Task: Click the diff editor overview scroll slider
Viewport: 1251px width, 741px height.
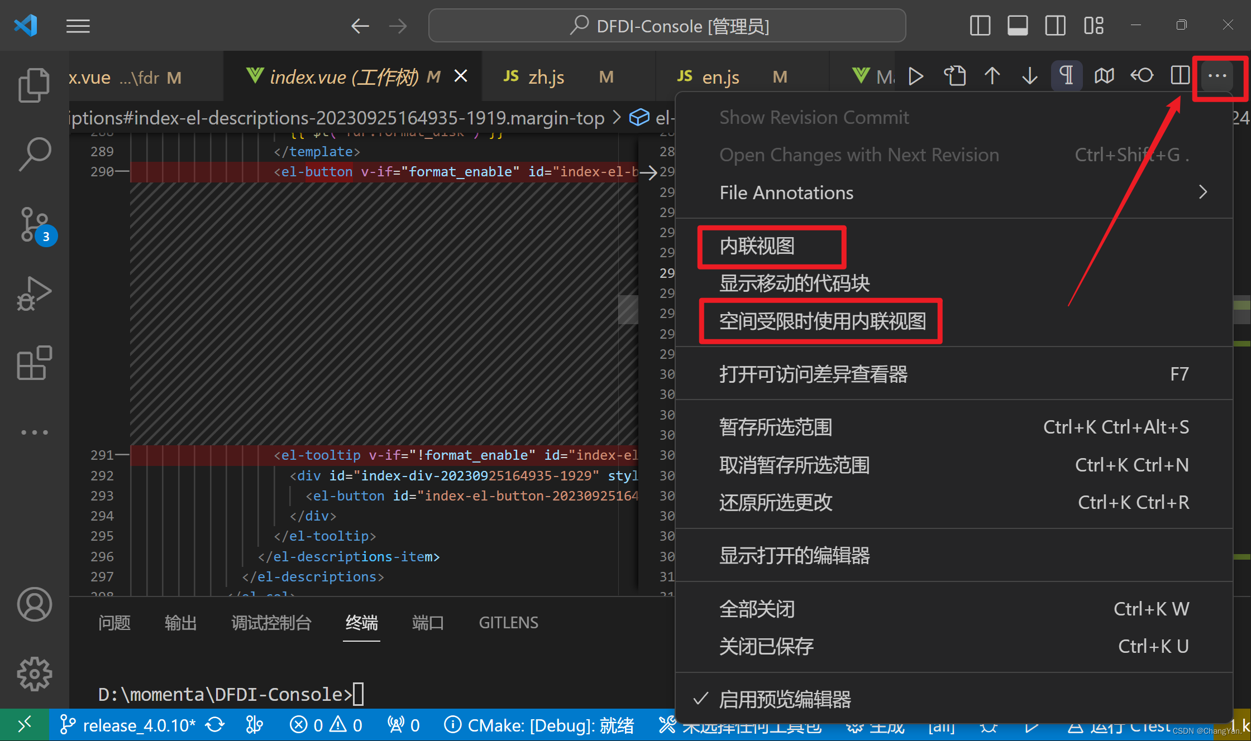Action: (x=628, y=310)
